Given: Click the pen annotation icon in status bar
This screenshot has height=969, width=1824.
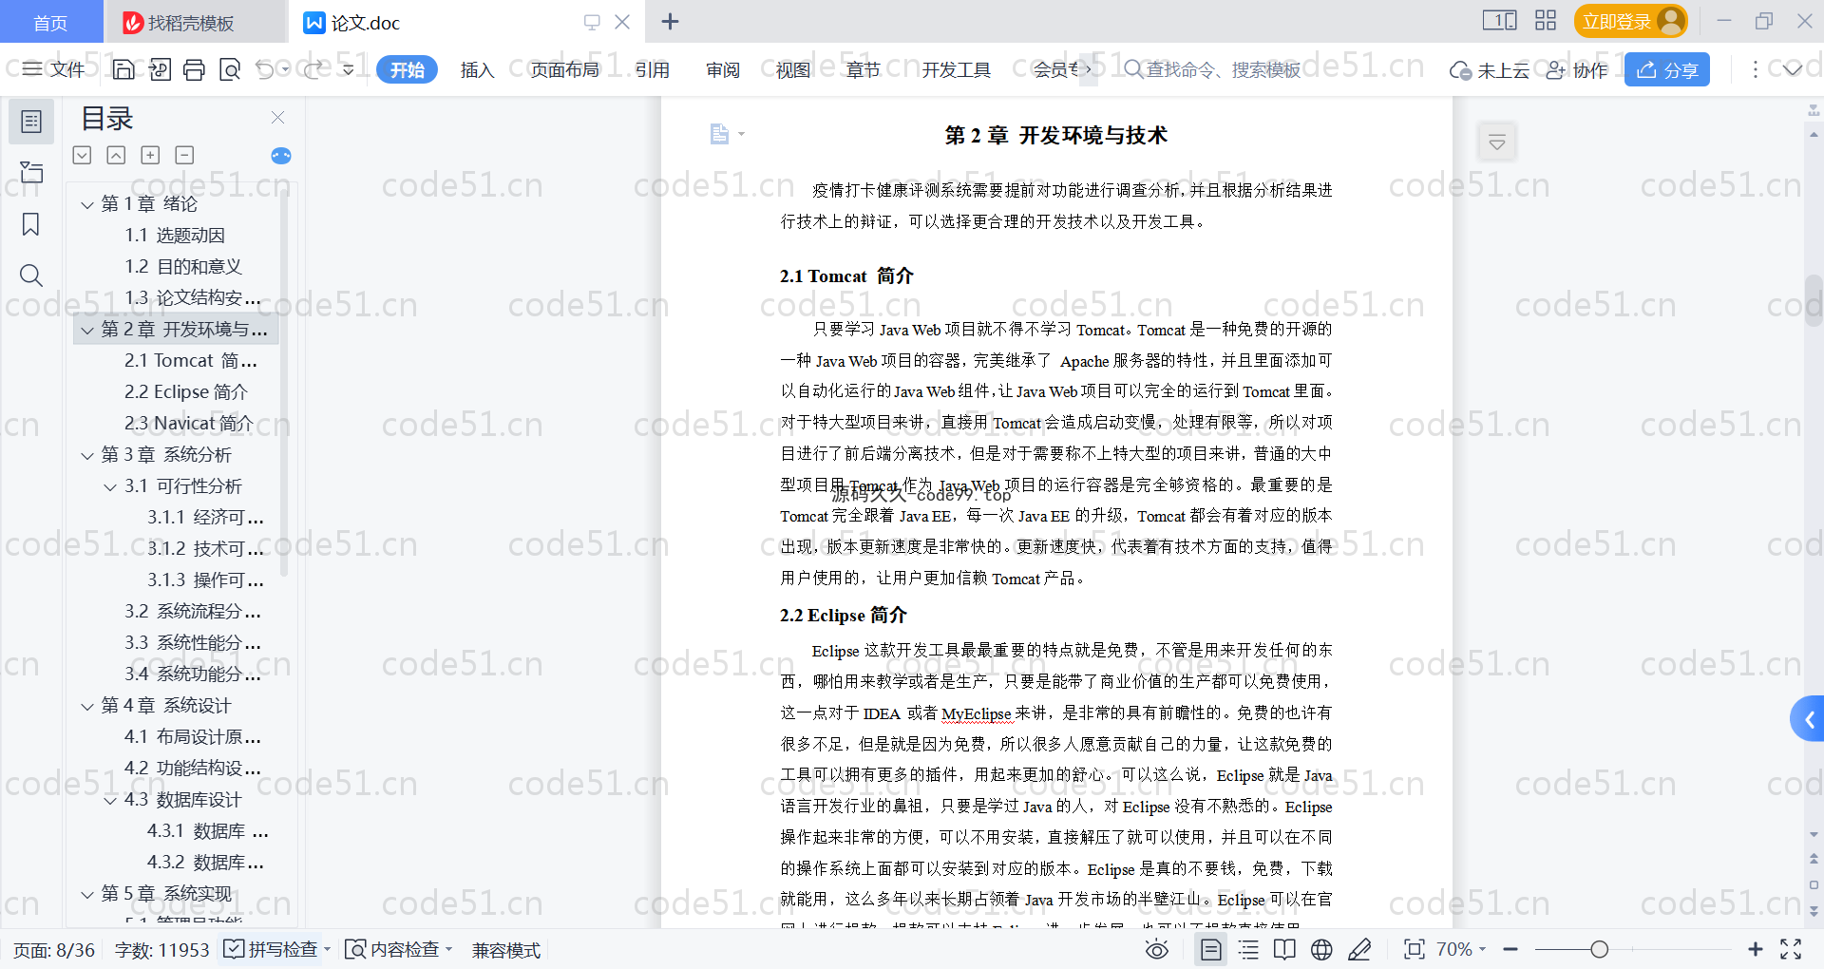Looking at the screenshot, I should pyautogui.click(x=1359, y=949).
